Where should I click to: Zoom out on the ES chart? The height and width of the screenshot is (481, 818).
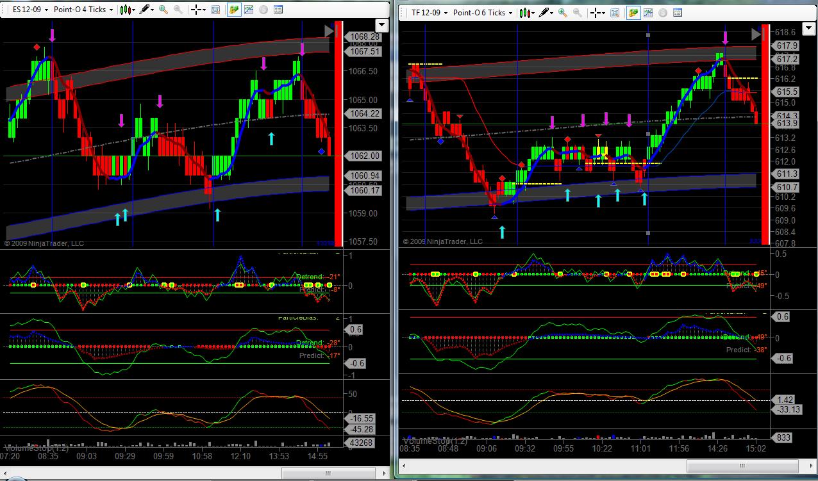178,10
